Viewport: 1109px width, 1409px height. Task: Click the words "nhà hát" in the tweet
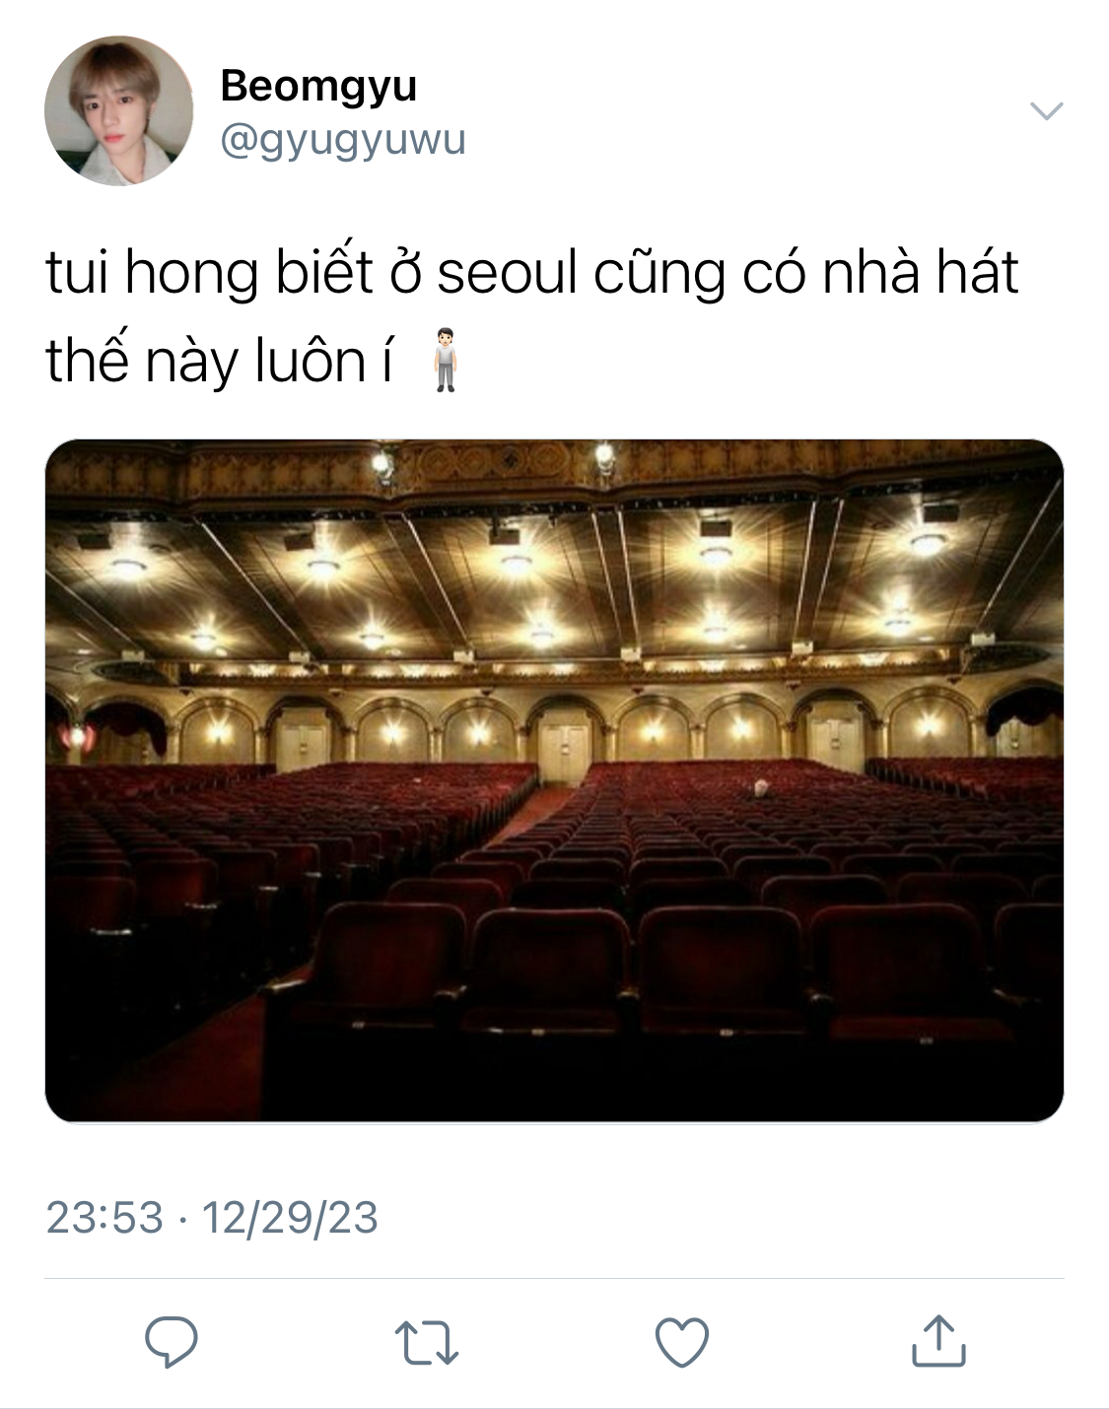coord(920,273)
